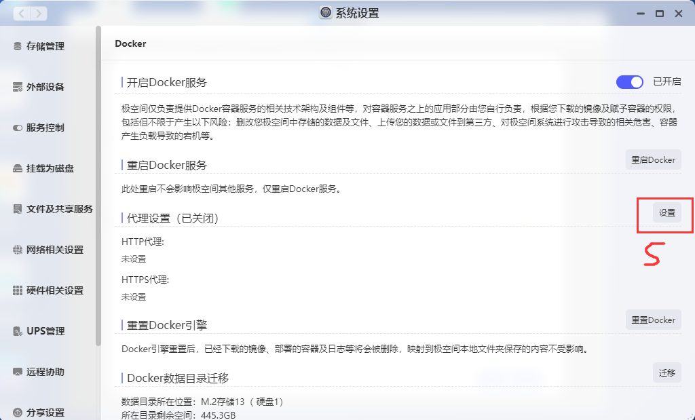Screen dimensions: 695x420
Task: Select 存储管理 in the sidebar menu
Action: [45, 46]
